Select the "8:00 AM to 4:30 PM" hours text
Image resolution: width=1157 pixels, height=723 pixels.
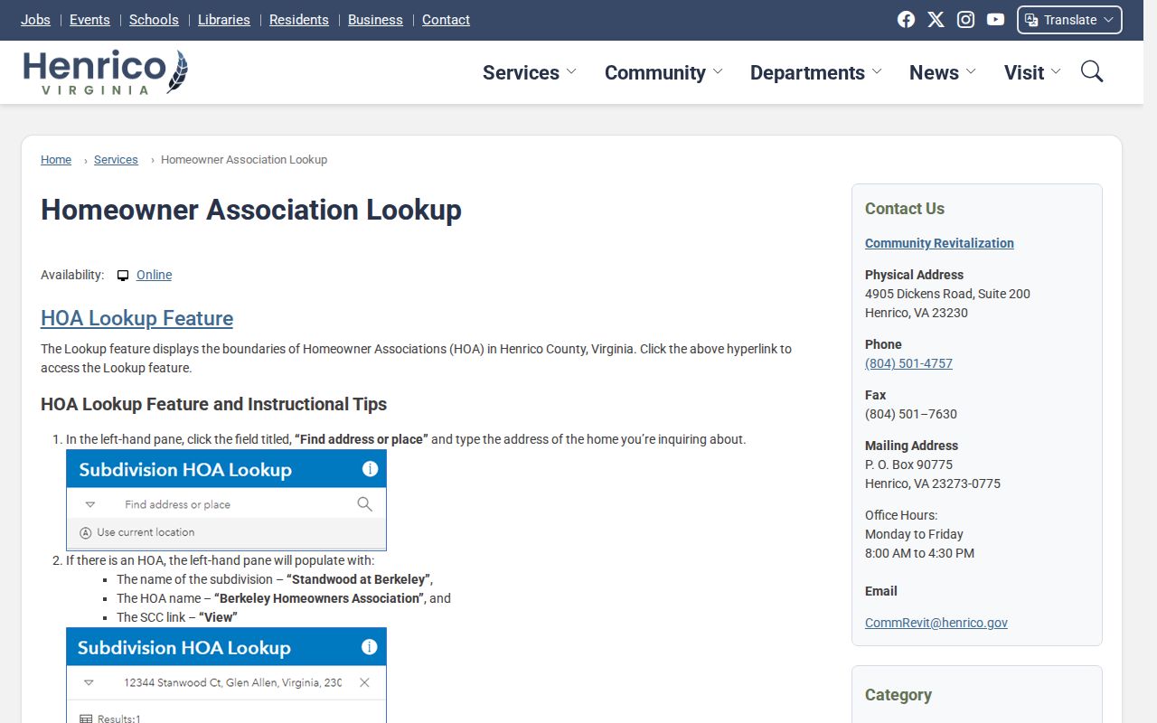point(919,553)
